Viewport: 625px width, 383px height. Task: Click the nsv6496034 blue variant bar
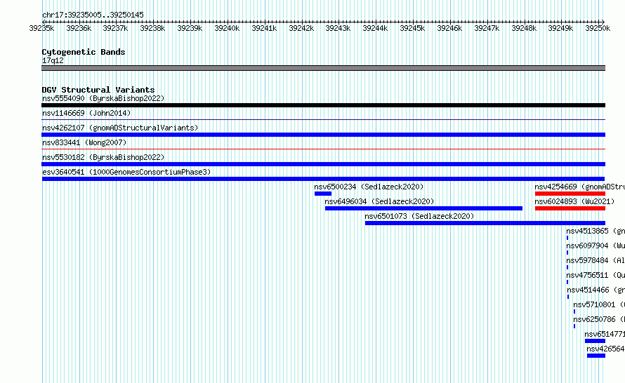click(423, 208)
